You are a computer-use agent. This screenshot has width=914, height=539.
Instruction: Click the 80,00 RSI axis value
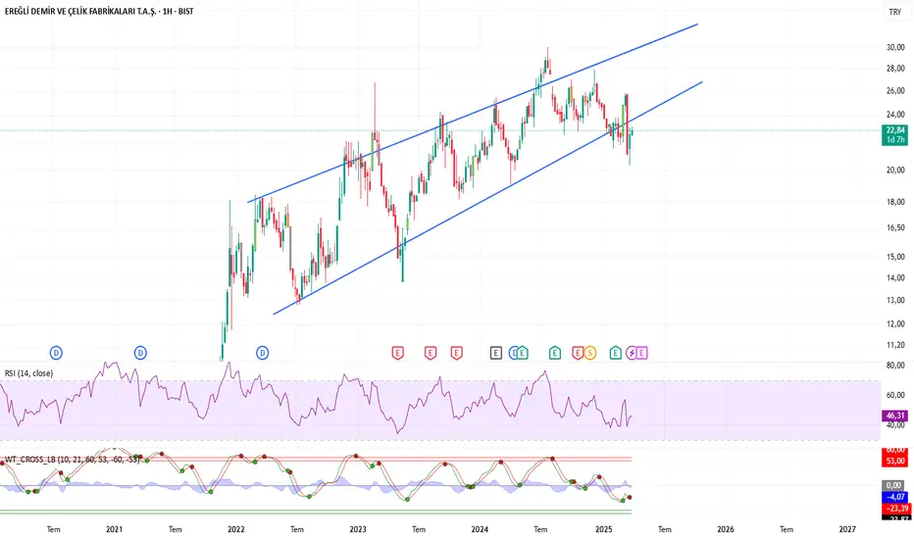pos(895,366)
